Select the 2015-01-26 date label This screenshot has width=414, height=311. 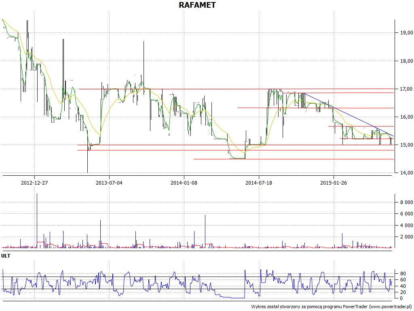(334, 183)
